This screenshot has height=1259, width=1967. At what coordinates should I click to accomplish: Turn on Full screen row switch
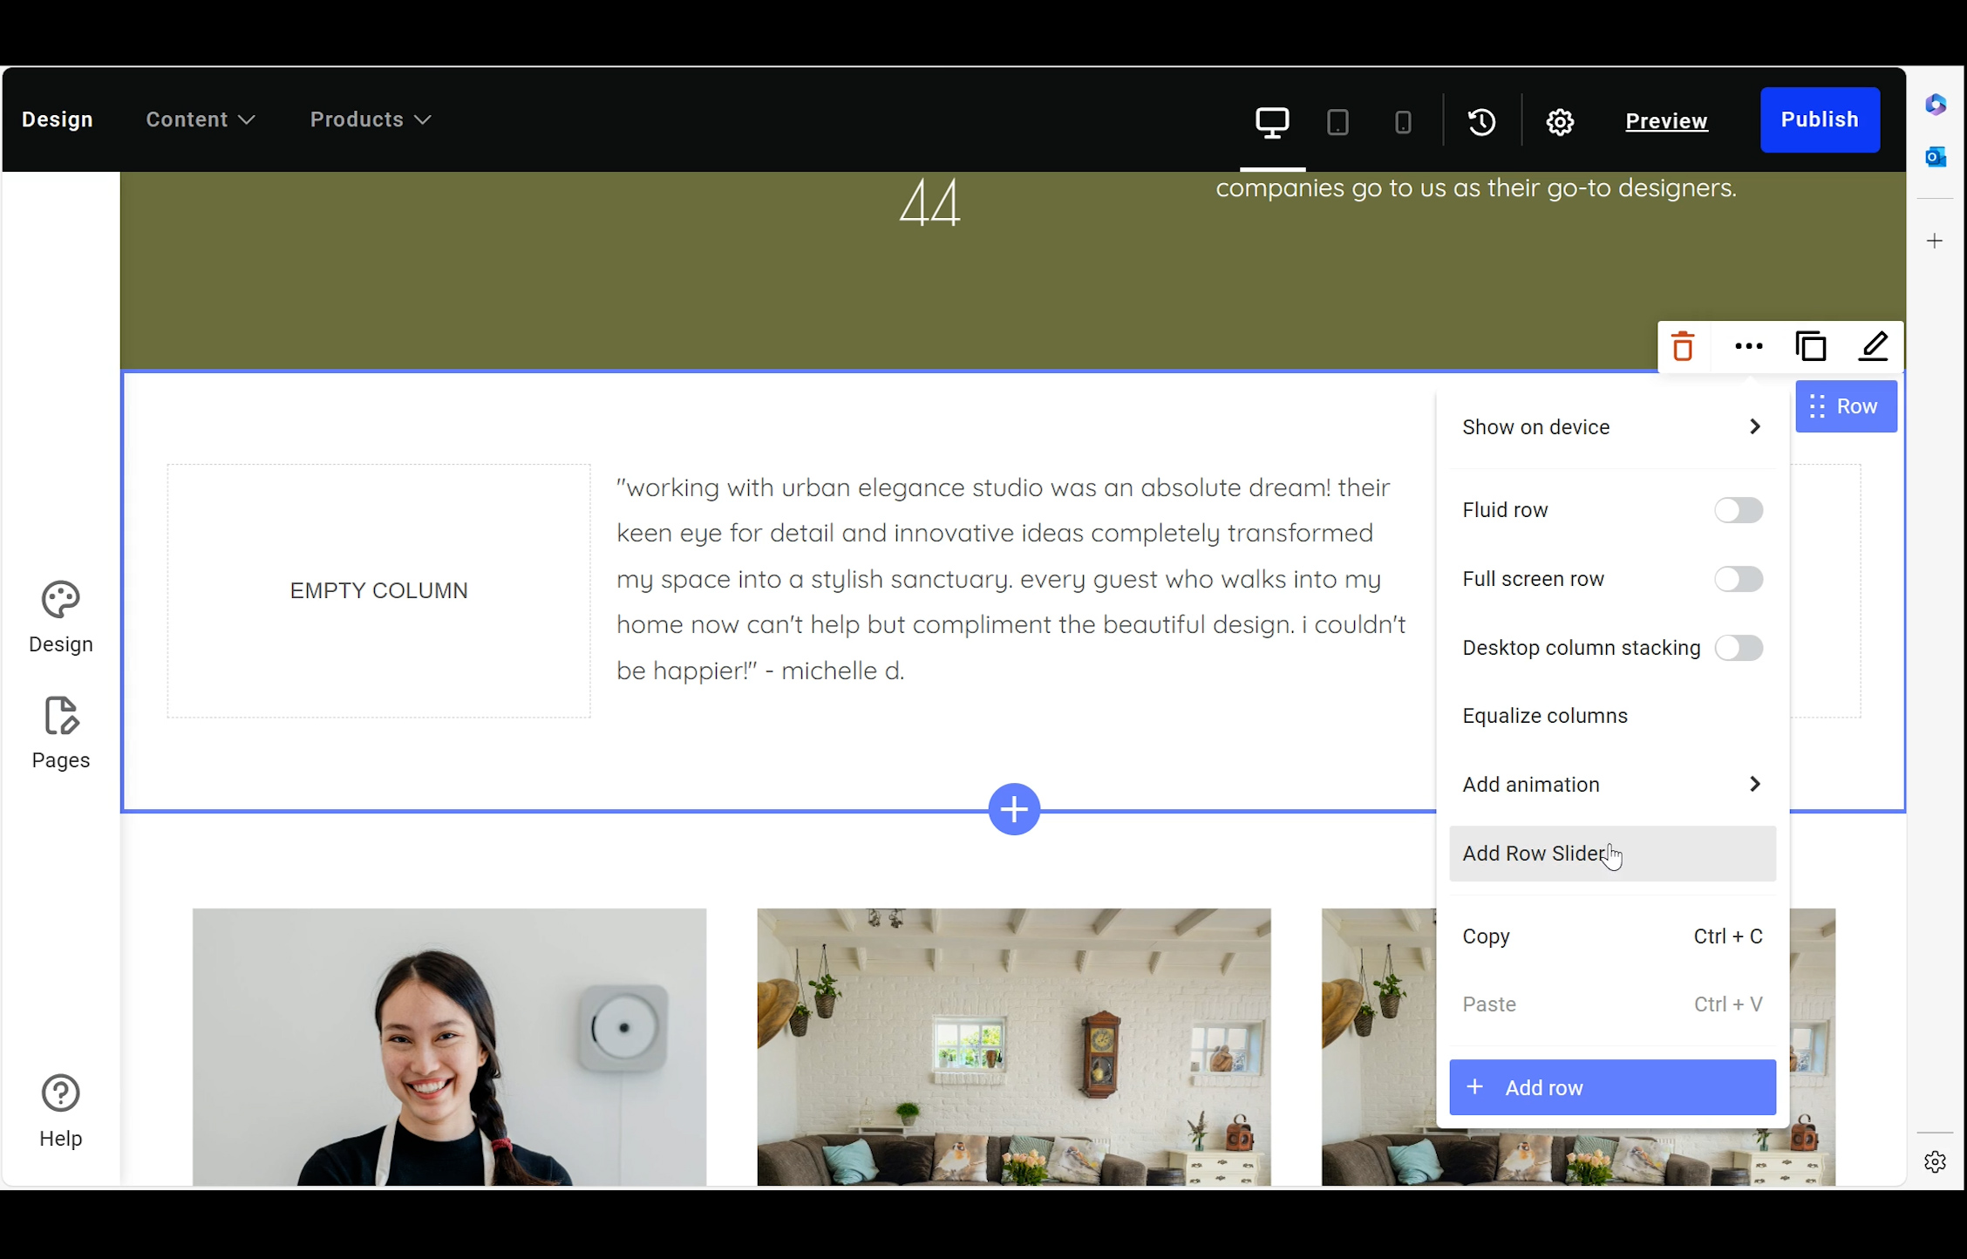point(1738,579)
